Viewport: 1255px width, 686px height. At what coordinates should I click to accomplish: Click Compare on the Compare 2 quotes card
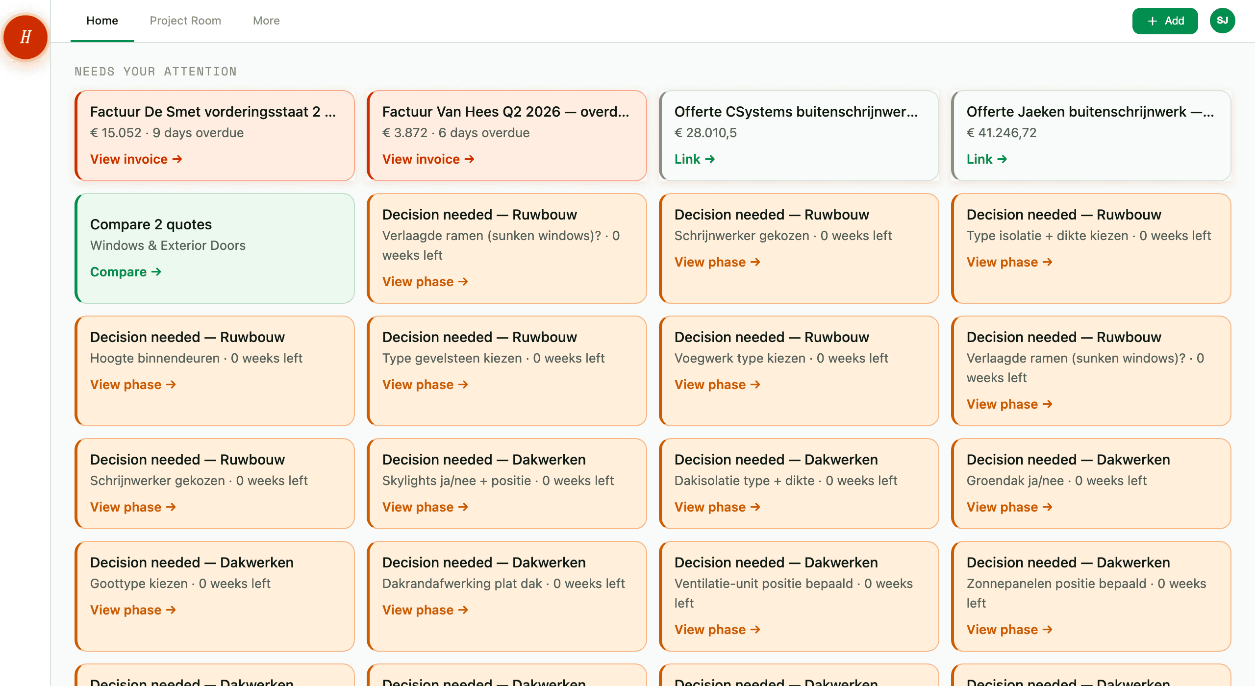[125, 272]
